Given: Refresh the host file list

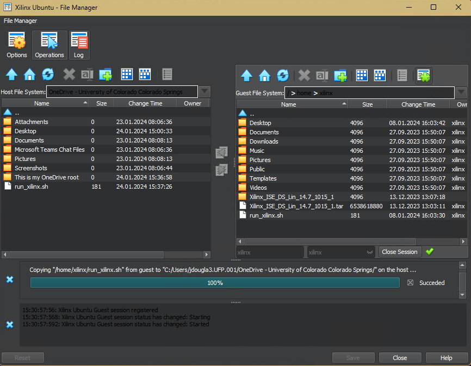Looking at the screenshot, I should 48,75.
